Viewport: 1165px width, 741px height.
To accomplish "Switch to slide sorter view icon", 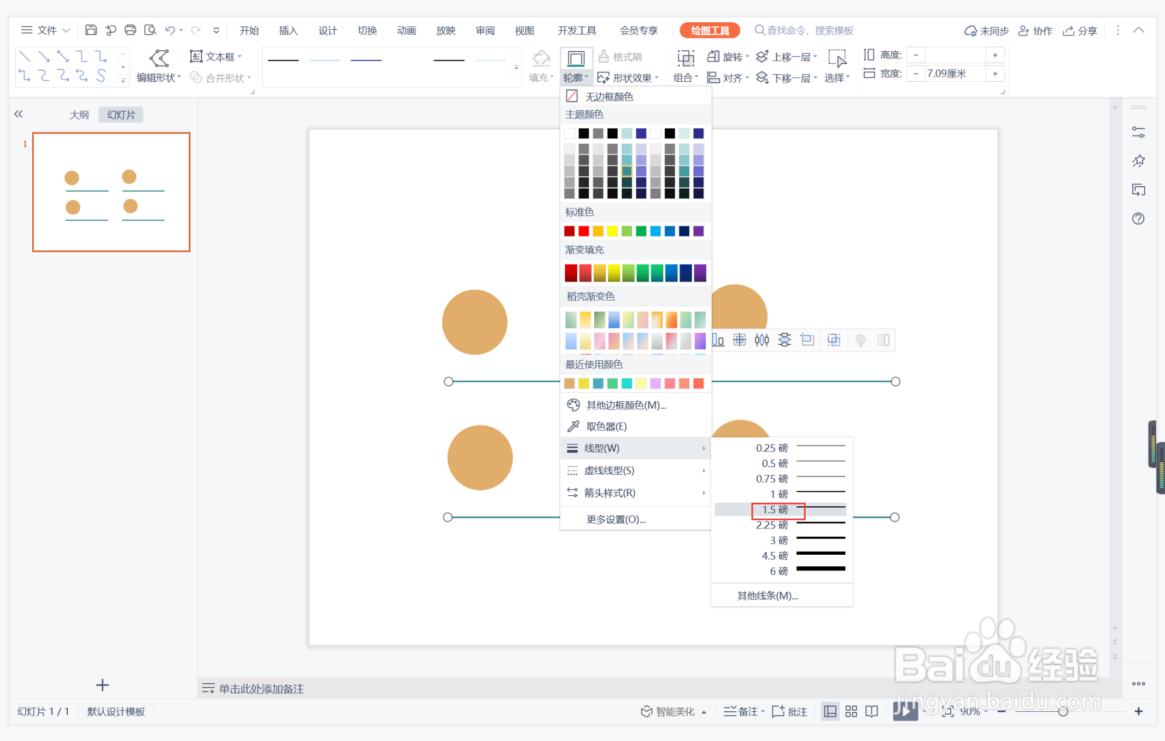I will pyautogui.click(x=851, y=711).
